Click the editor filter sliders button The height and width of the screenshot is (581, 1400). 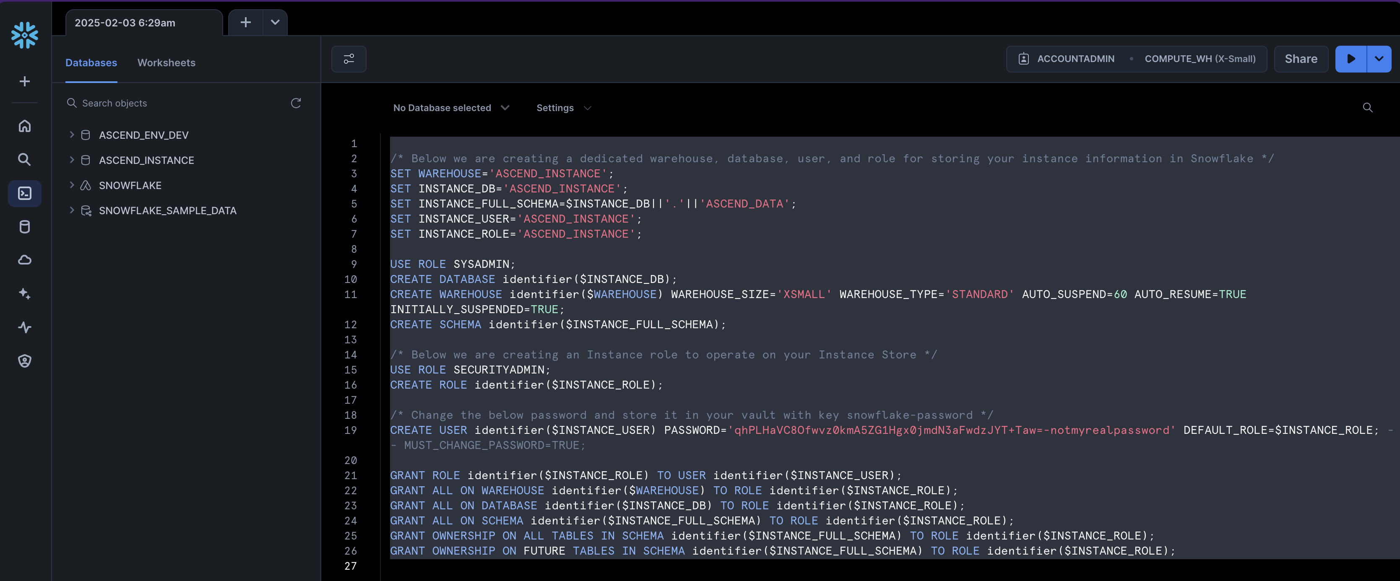(x=349, y=59)
